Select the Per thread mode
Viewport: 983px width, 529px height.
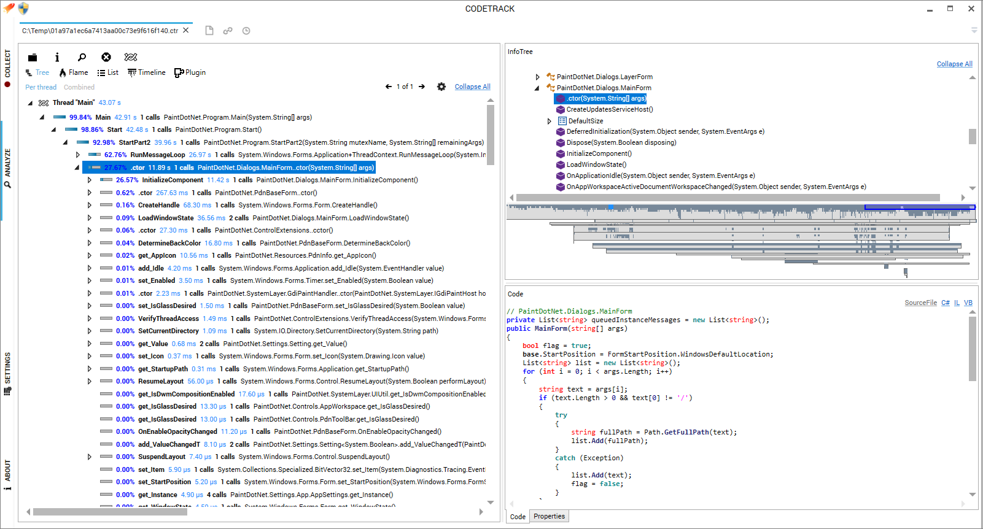click(x=41, y=87)
